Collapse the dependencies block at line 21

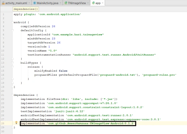[12, 95]
